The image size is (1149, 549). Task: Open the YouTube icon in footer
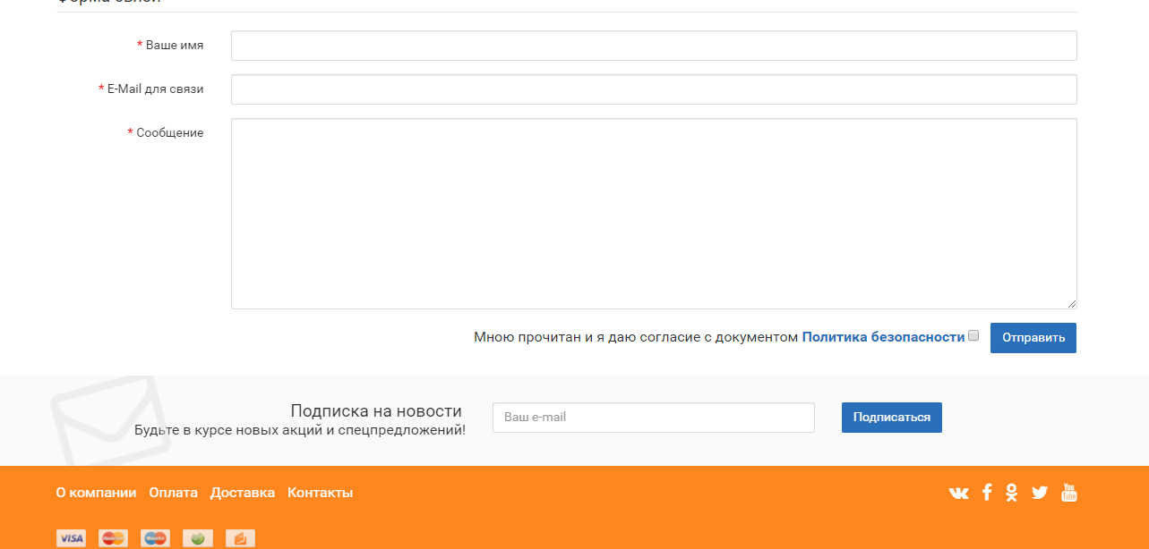point(1069,492)
